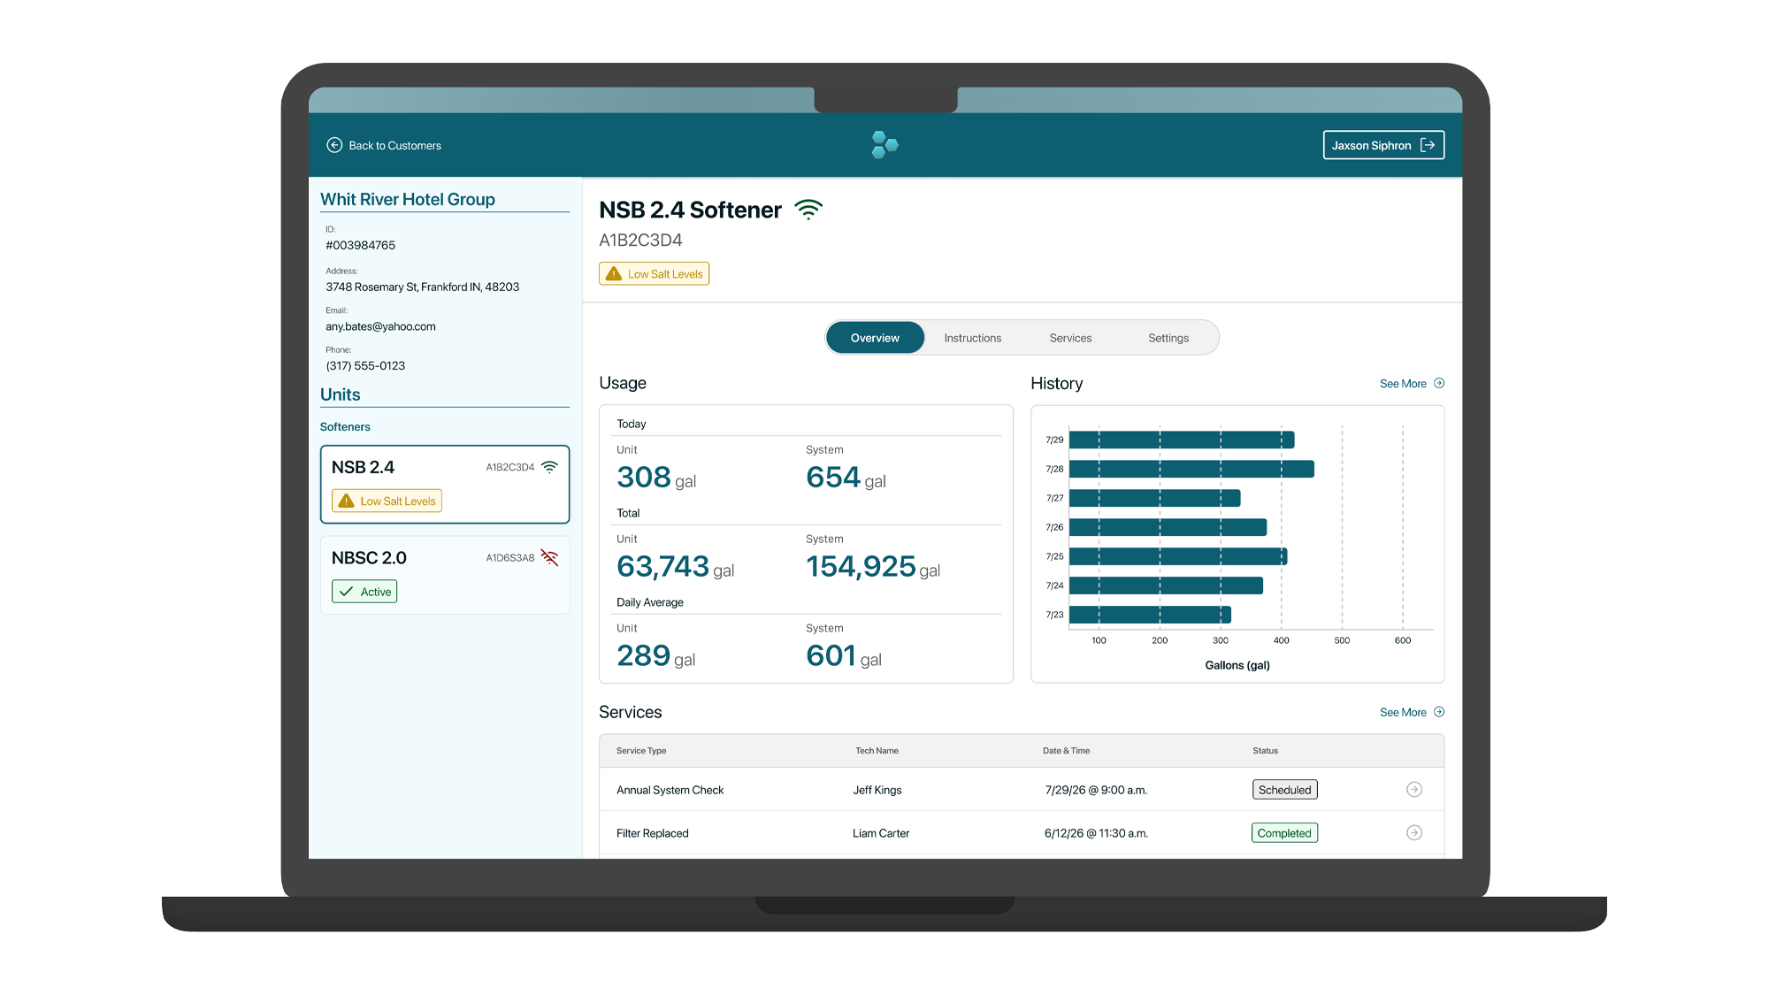Select the Overview tab
This screenshot has height=995, width=1769.
[x=875, y=338]
